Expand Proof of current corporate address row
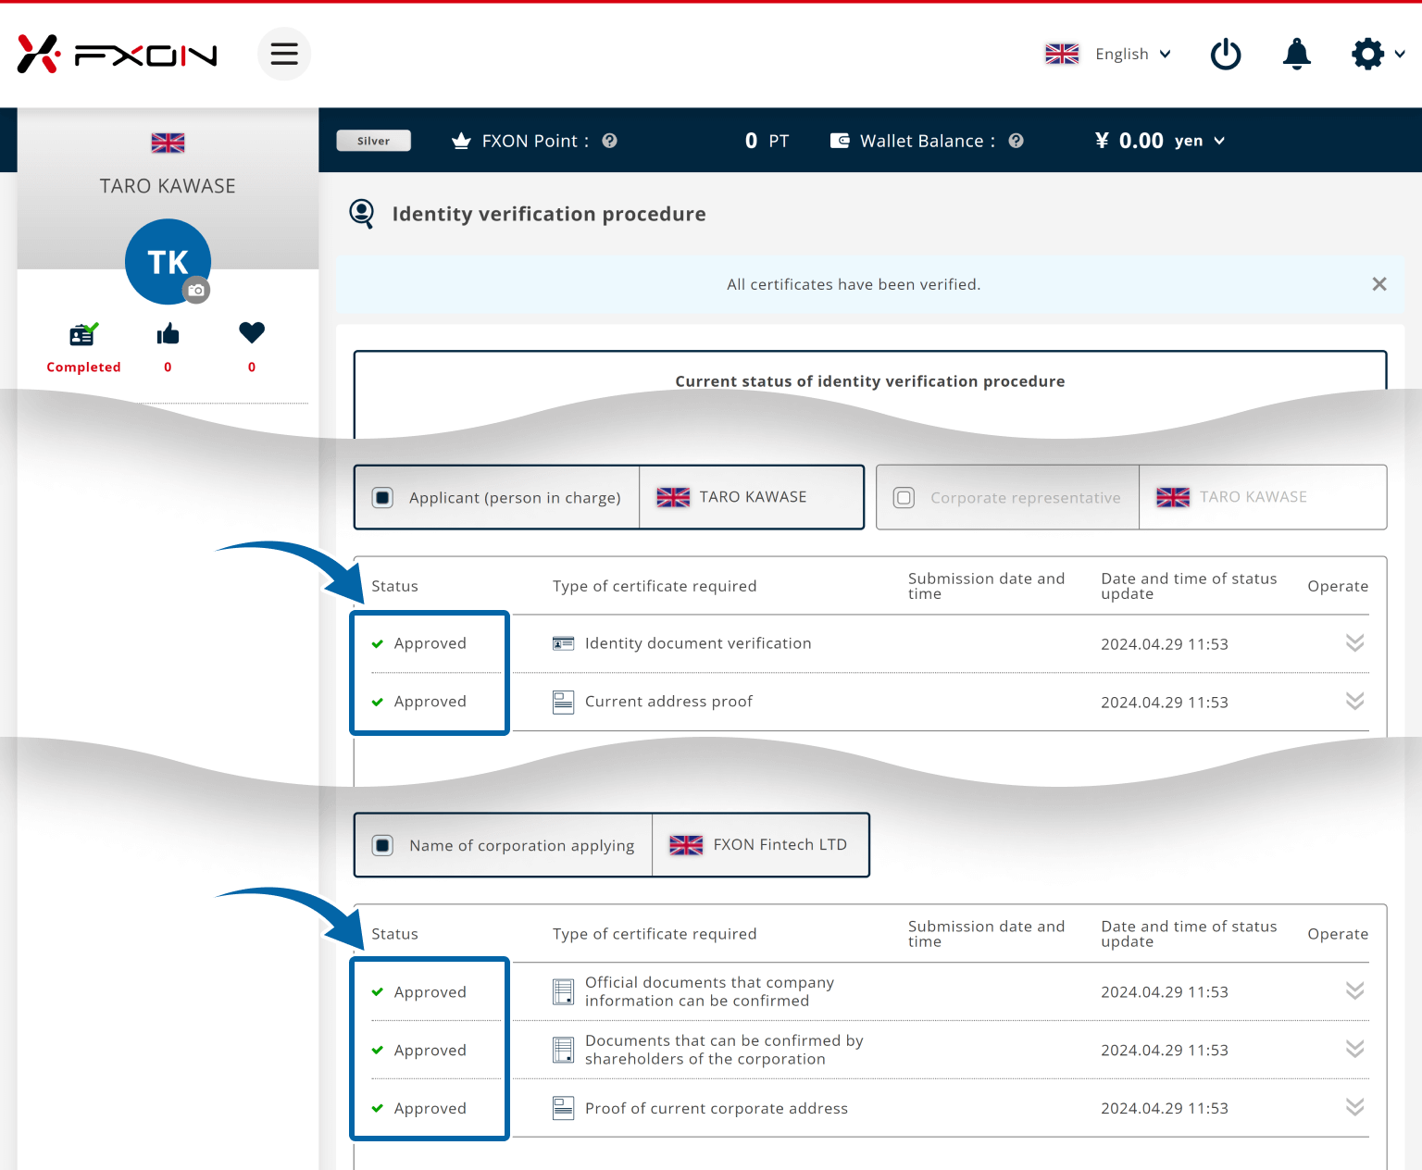Screen dimensions: 1422x1170 1354,1108
